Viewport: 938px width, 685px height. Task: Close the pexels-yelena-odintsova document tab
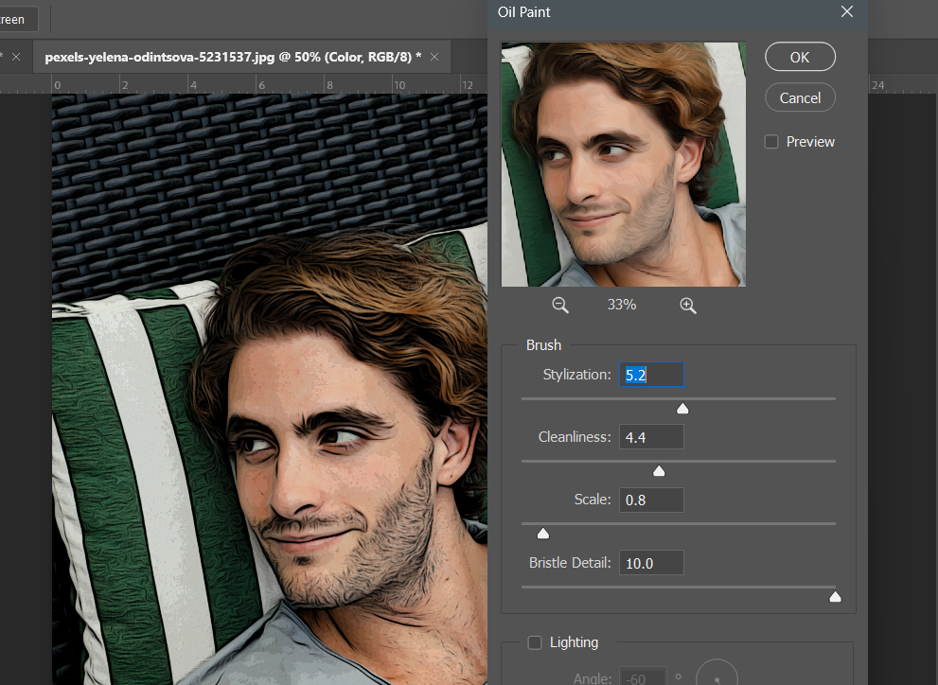coord(434,57)
